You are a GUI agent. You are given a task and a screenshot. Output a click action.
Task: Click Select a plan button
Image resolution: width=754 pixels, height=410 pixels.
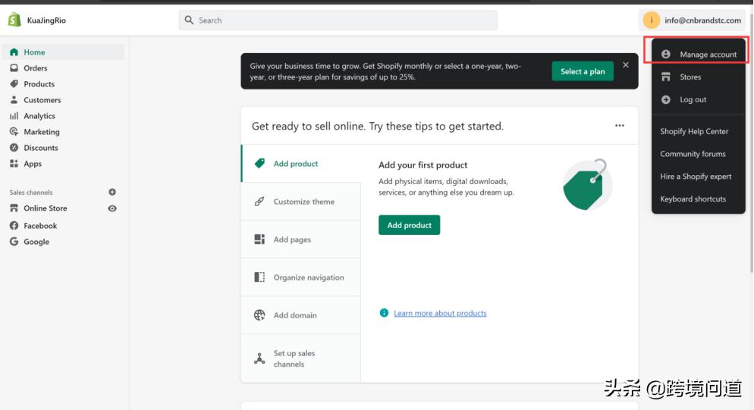583,71
